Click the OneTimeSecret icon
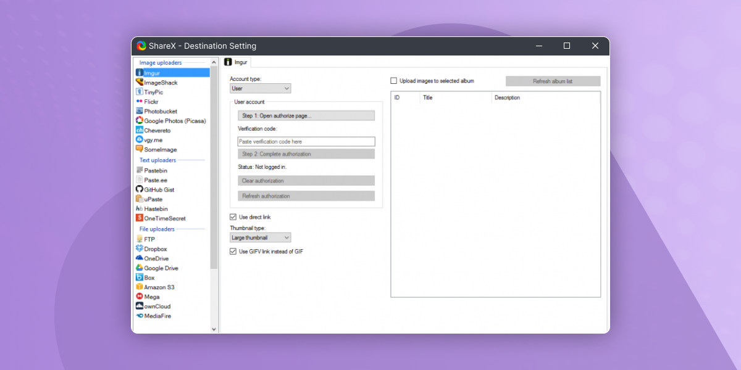 click(140, 218)
